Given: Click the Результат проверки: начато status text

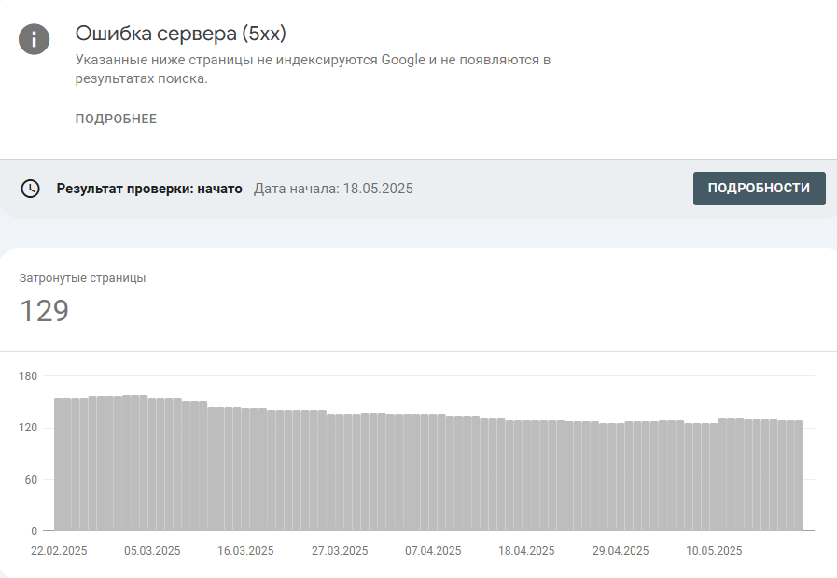Looking at the screenshot, I should point(149,189).
